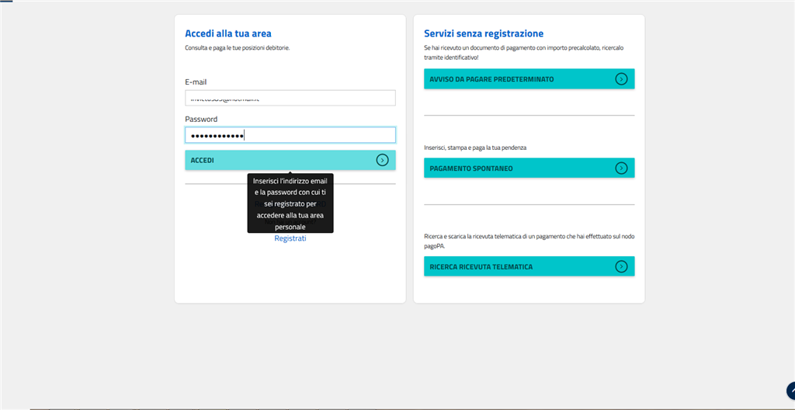Click the 'Servizi senza registrazione' heading

pyautogui.click(x=483, y=33)
